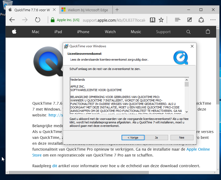The width and height of the screenshot is (221, 180).
Task: Open Reading view in Edge
Action: tap(153, 20)
